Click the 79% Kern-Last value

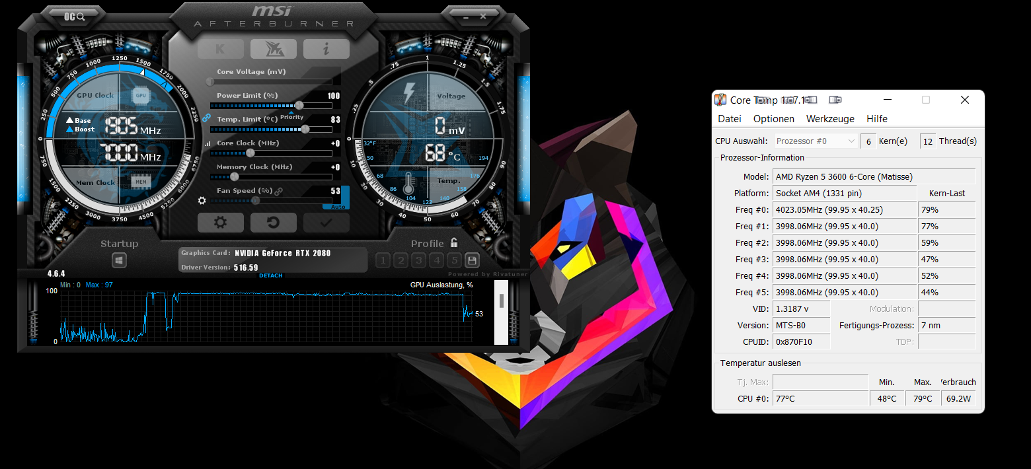tap(946, 209)
